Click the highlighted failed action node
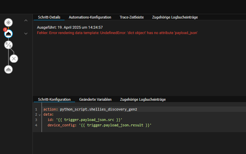Viewport: 246px width, 154px height. coord(8,34)
